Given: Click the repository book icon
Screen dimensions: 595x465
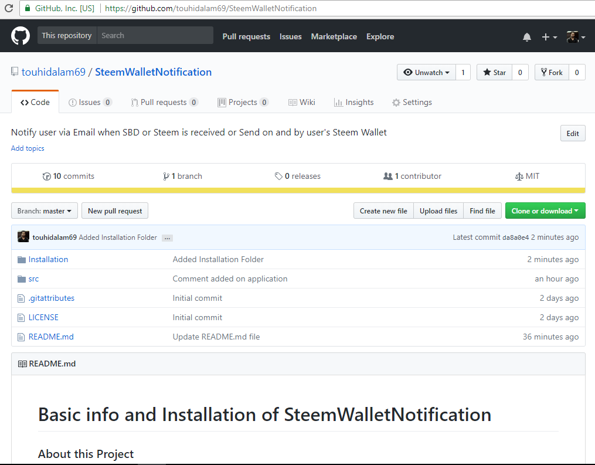Looking at the screenshot, I should (x=15, y=72).
